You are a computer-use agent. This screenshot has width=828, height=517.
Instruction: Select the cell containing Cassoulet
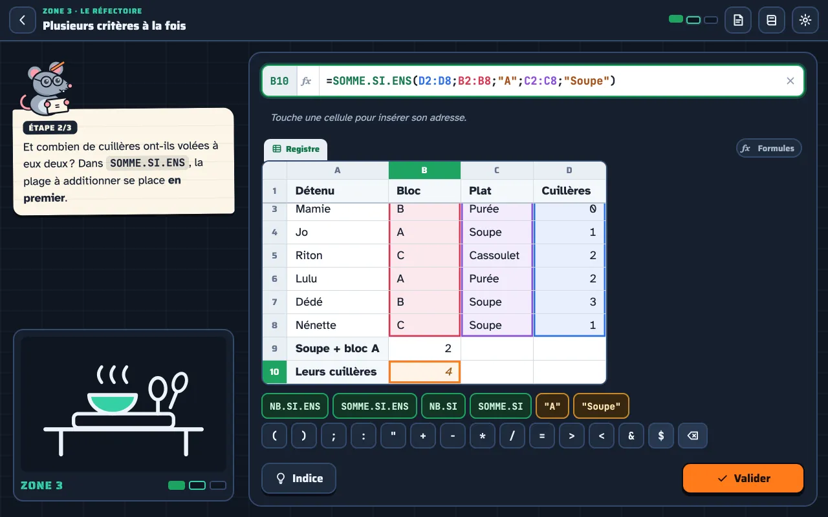(497, 255)
